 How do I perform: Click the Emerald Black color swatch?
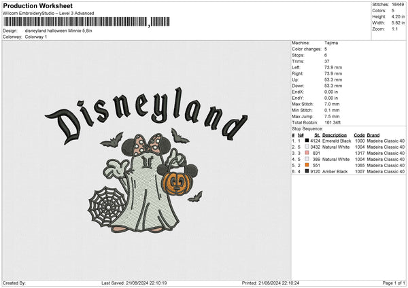tap(308, 141)
